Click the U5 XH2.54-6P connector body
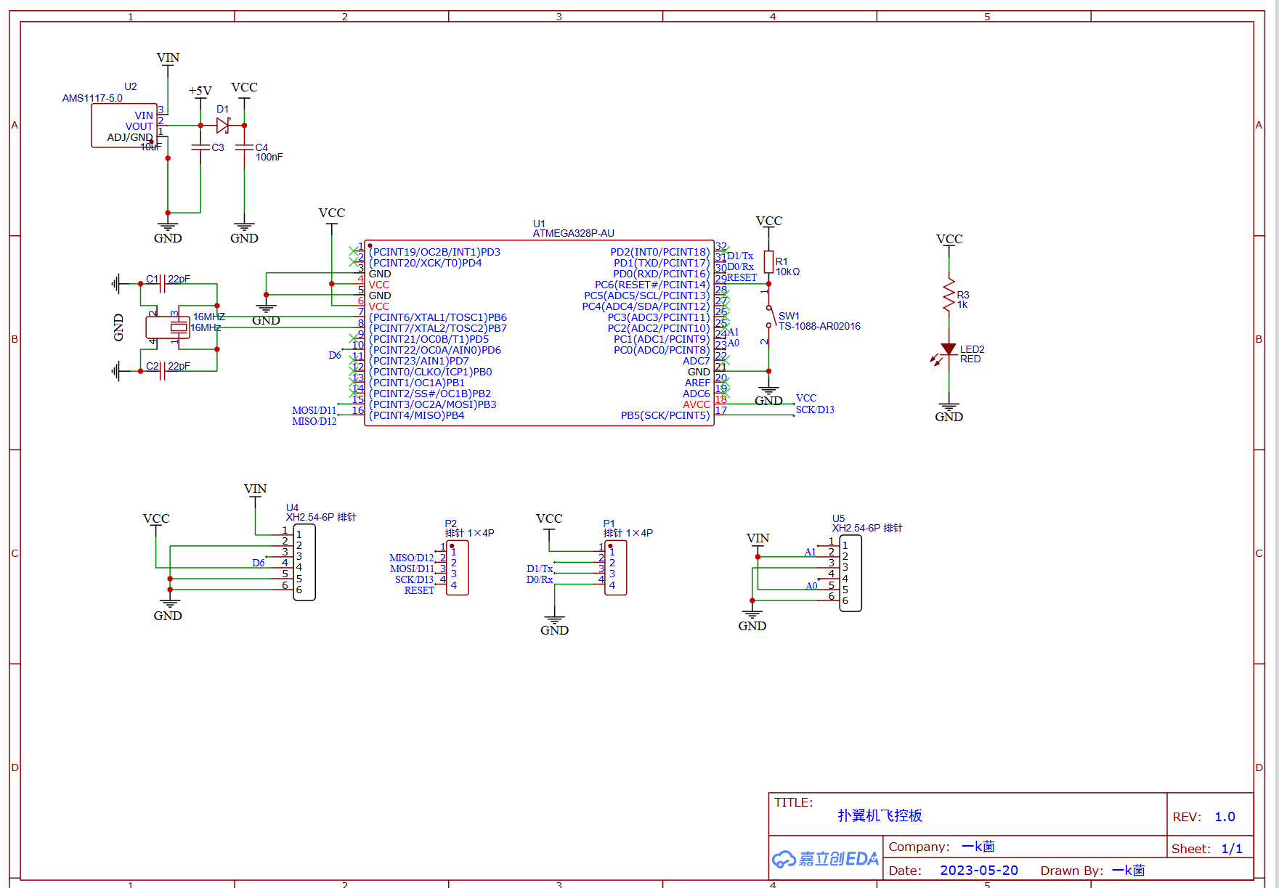Image resolution: width=1279 pixels, height=888 pixels. (850, 573)
